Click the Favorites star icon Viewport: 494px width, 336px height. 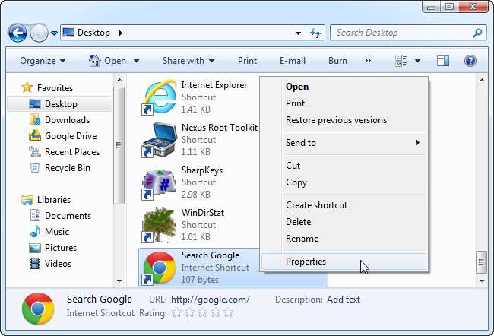click(27, 87)
